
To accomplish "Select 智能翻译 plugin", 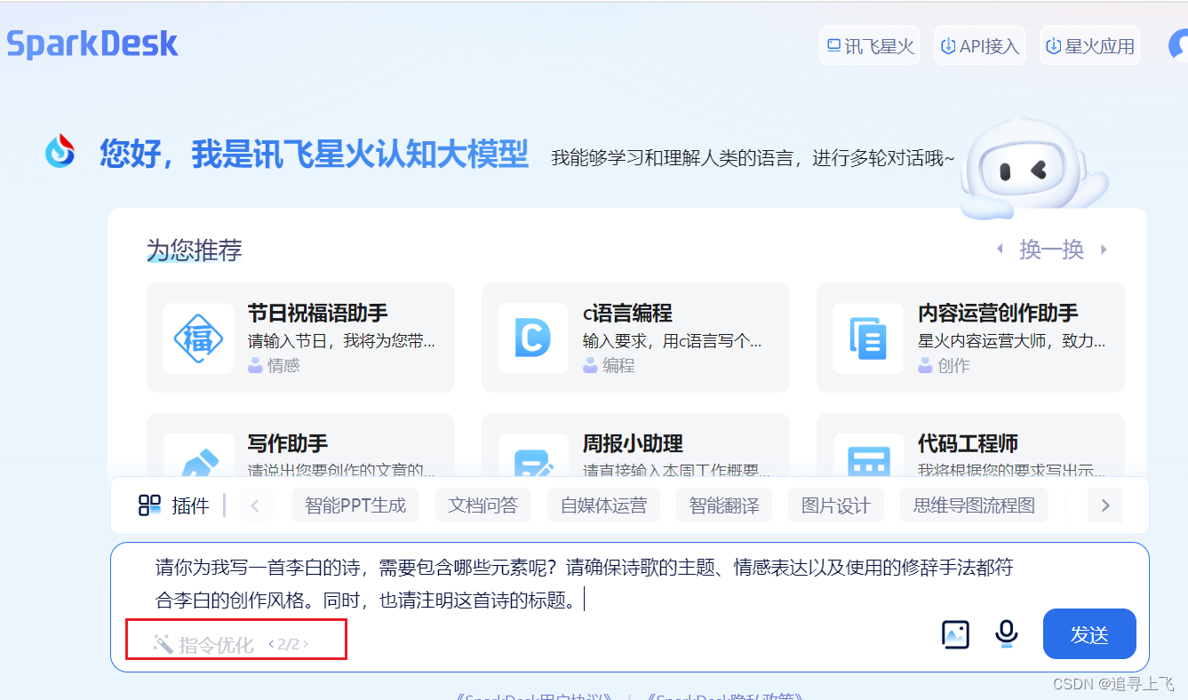I will tap(724, 505).
